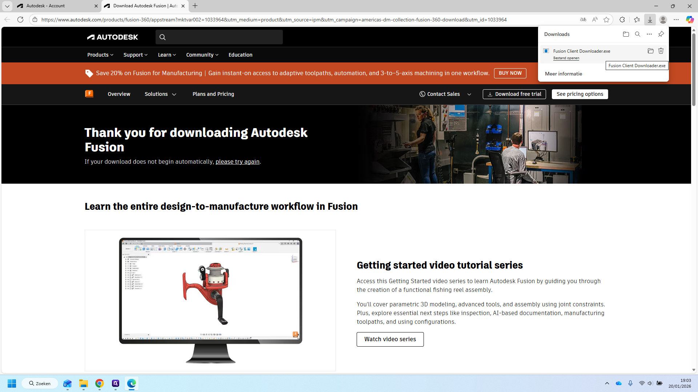The height and width of the screenshot is (392, 698).
Task: Add page to favorites star icon
Action: pyautogui.click(x=606, y=20)
